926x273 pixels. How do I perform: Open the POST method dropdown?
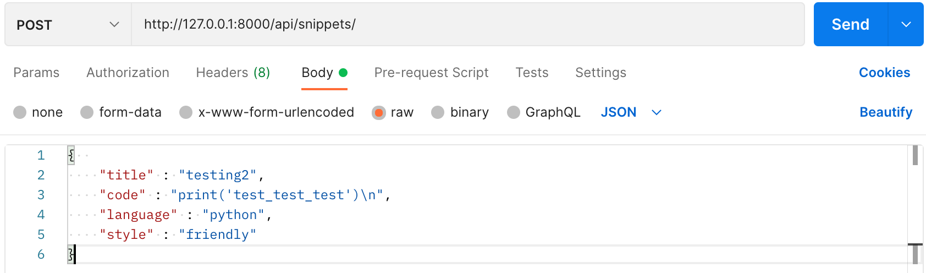(x=68, y=25)
